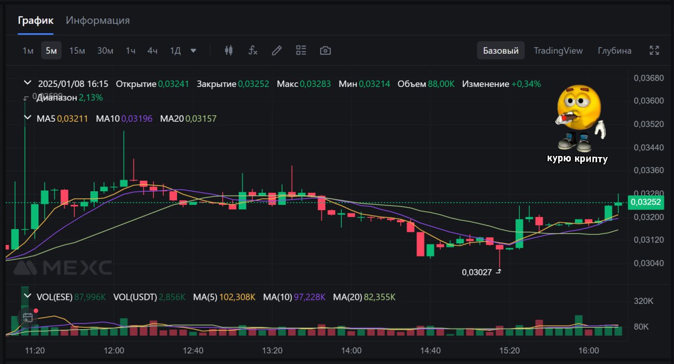The height and width of the screenshot is (364, 674).
Task: Collapse the candle data row with date
Action: pos(28,84)
